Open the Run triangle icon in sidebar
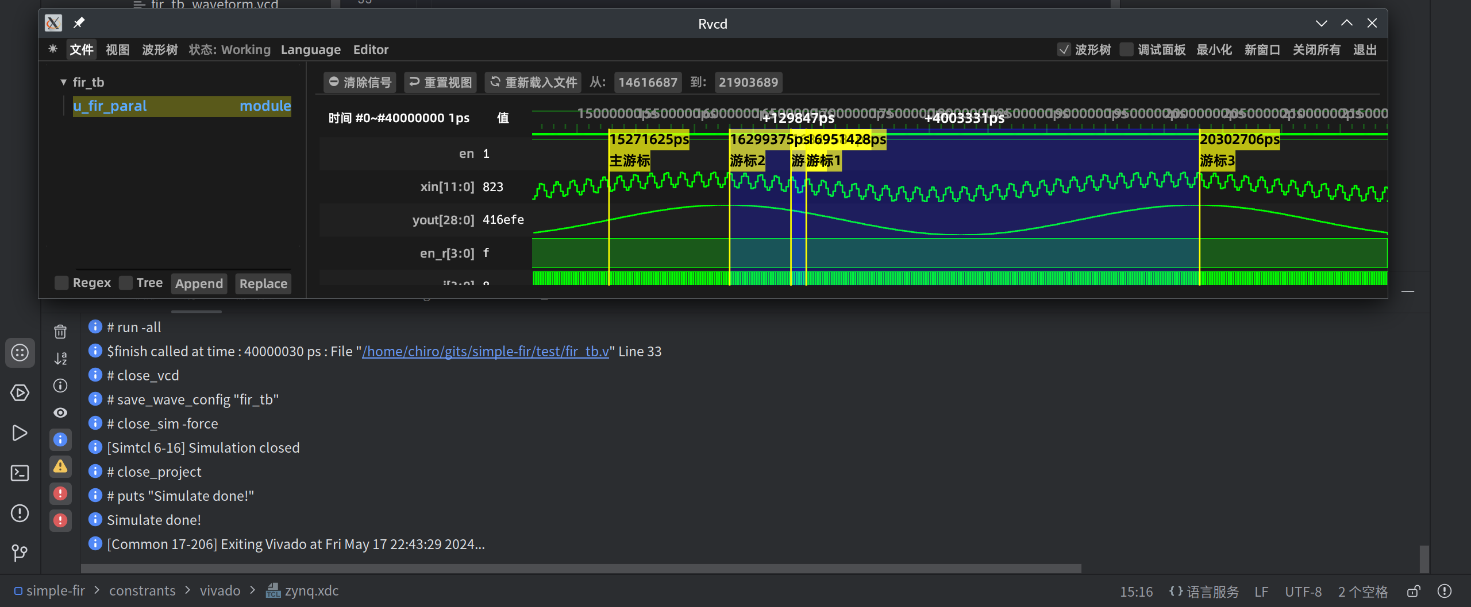Viewport: 1471px width, 607px height. click(20, 433)
